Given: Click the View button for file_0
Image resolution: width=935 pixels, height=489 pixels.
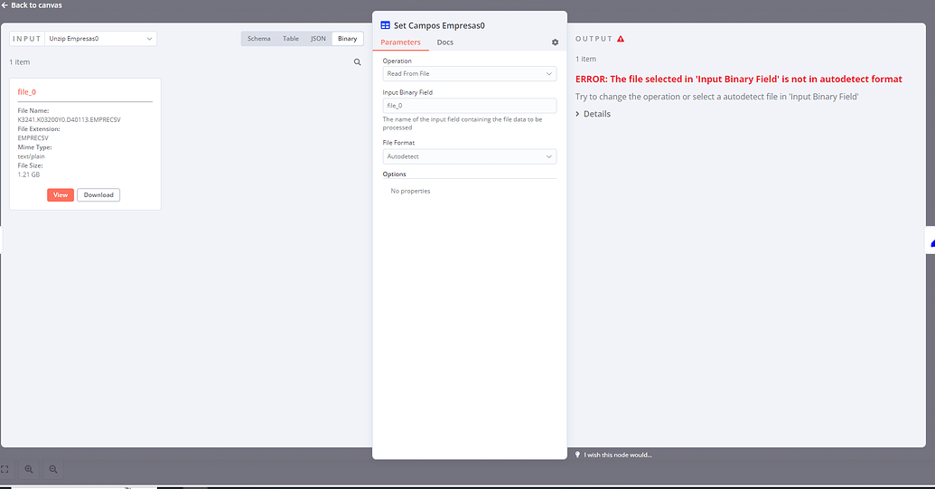Looking at the screenshot, I should tap(61, 195).
